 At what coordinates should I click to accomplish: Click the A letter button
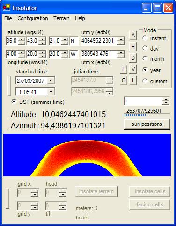point(133,36)
